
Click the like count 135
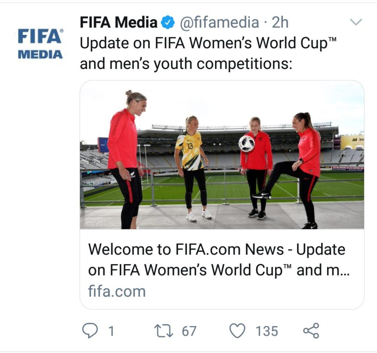267,331
